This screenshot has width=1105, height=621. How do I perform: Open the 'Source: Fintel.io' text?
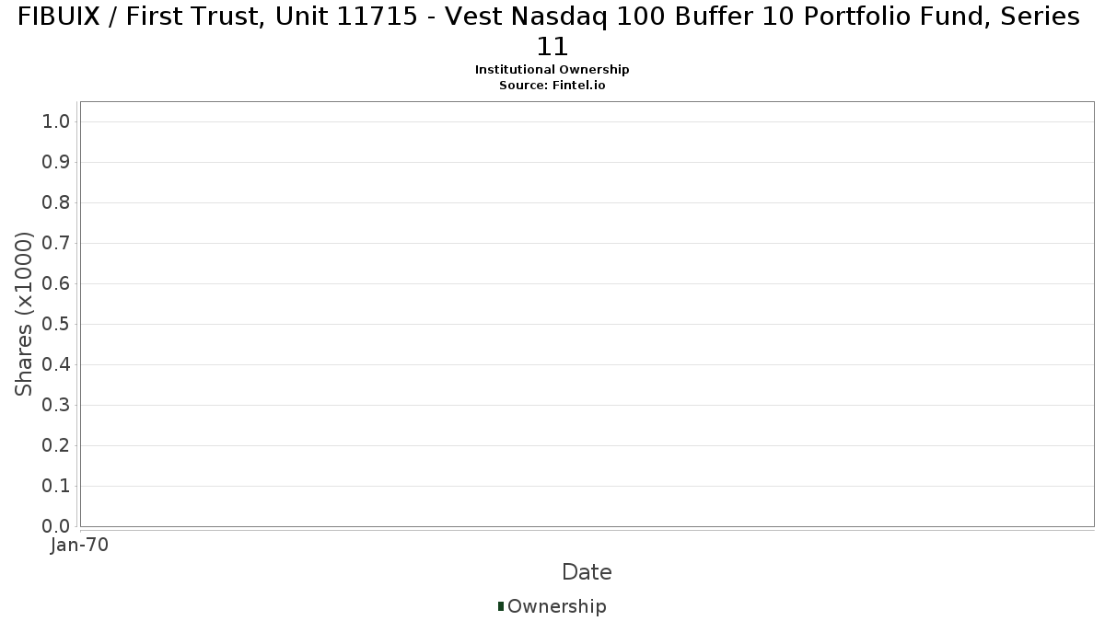tap(552, 85)
